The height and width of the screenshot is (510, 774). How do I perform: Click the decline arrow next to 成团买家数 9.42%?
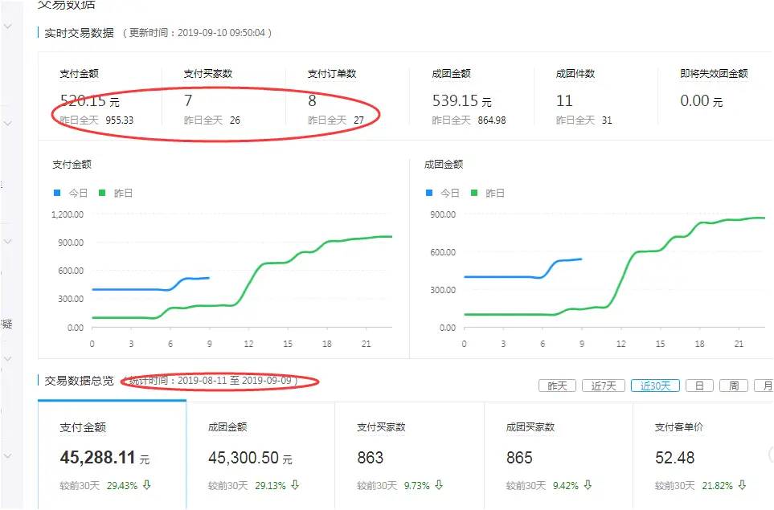click(588, 485)
